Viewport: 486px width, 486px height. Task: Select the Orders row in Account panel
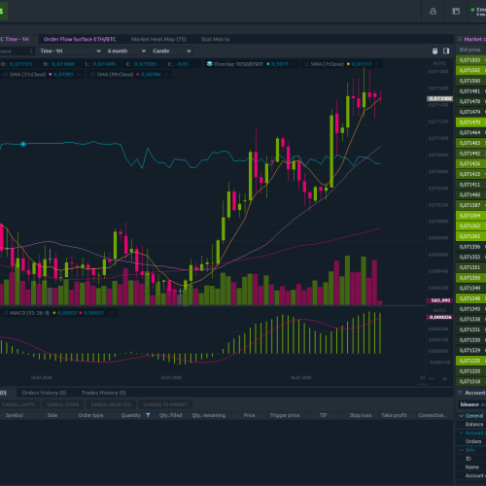coord(471,441)
